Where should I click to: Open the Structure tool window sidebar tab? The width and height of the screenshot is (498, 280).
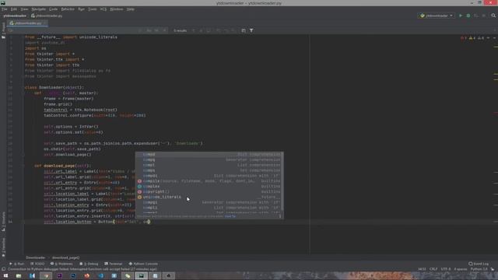(3, 222)
